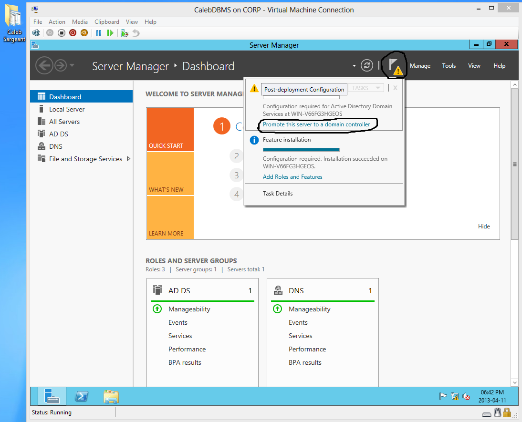
Task: Open Task Details in notifications
Action: point(278,194)
